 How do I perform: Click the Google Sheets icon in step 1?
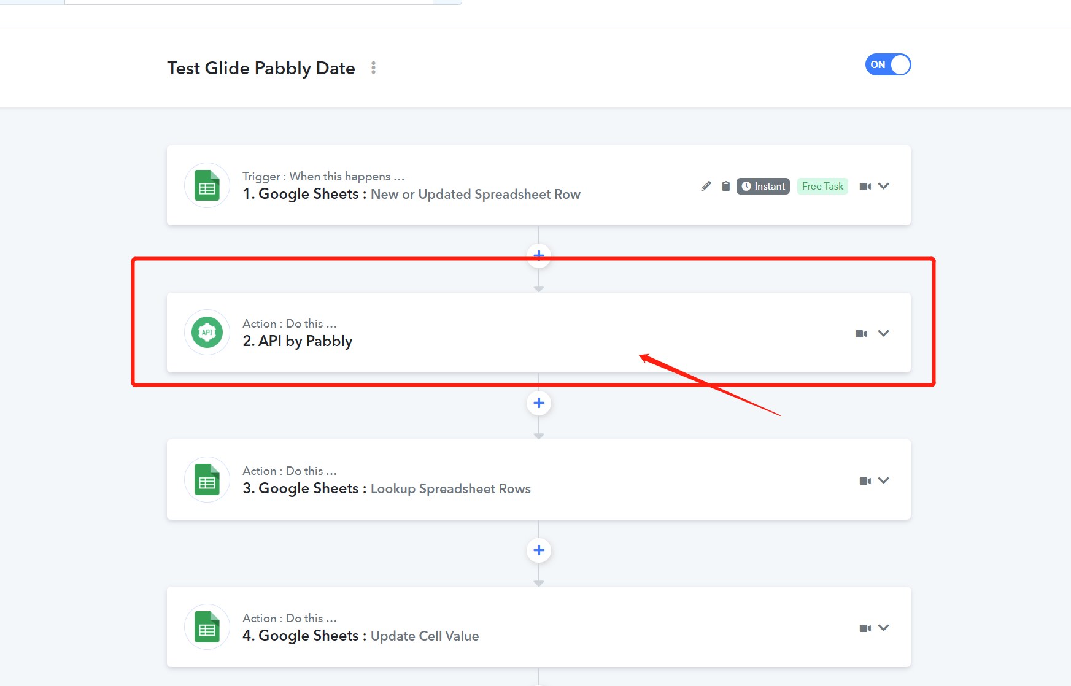[x=207, y=185]
